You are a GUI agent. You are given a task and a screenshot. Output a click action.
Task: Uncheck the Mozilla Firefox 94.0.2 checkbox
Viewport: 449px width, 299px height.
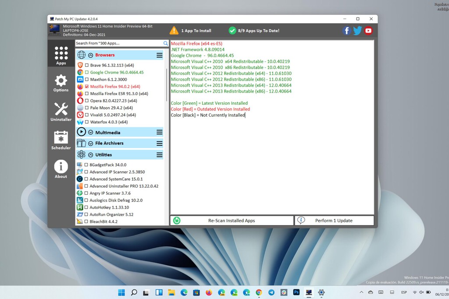(x=86, y=87)
